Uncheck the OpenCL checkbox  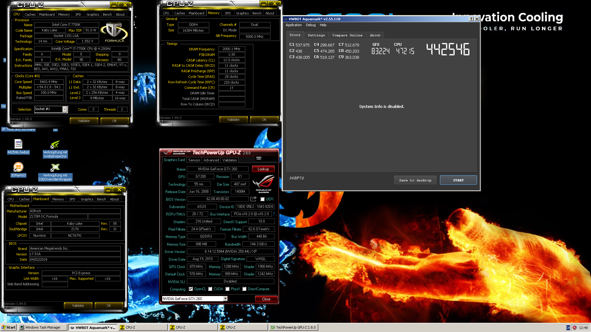click(191, 289)
